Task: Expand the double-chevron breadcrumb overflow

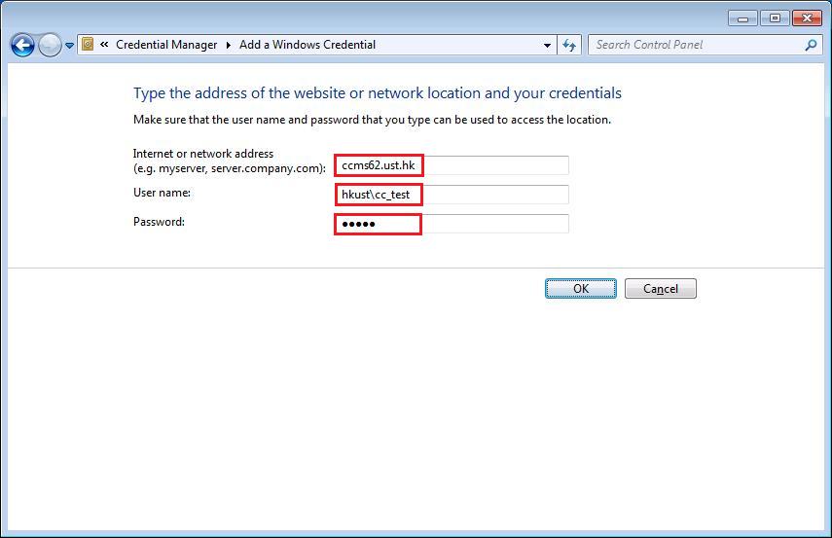Action: [x=104, y=45]
